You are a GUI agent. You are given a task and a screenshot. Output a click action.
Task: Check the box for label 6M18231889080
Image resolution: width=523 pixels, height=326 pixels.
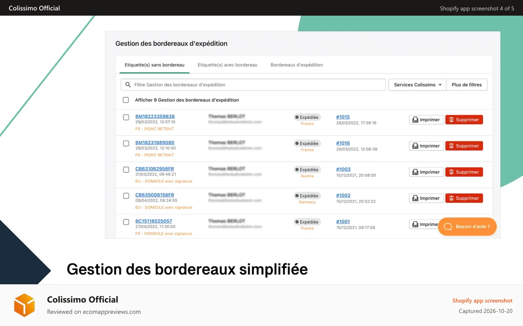[126, 143]
